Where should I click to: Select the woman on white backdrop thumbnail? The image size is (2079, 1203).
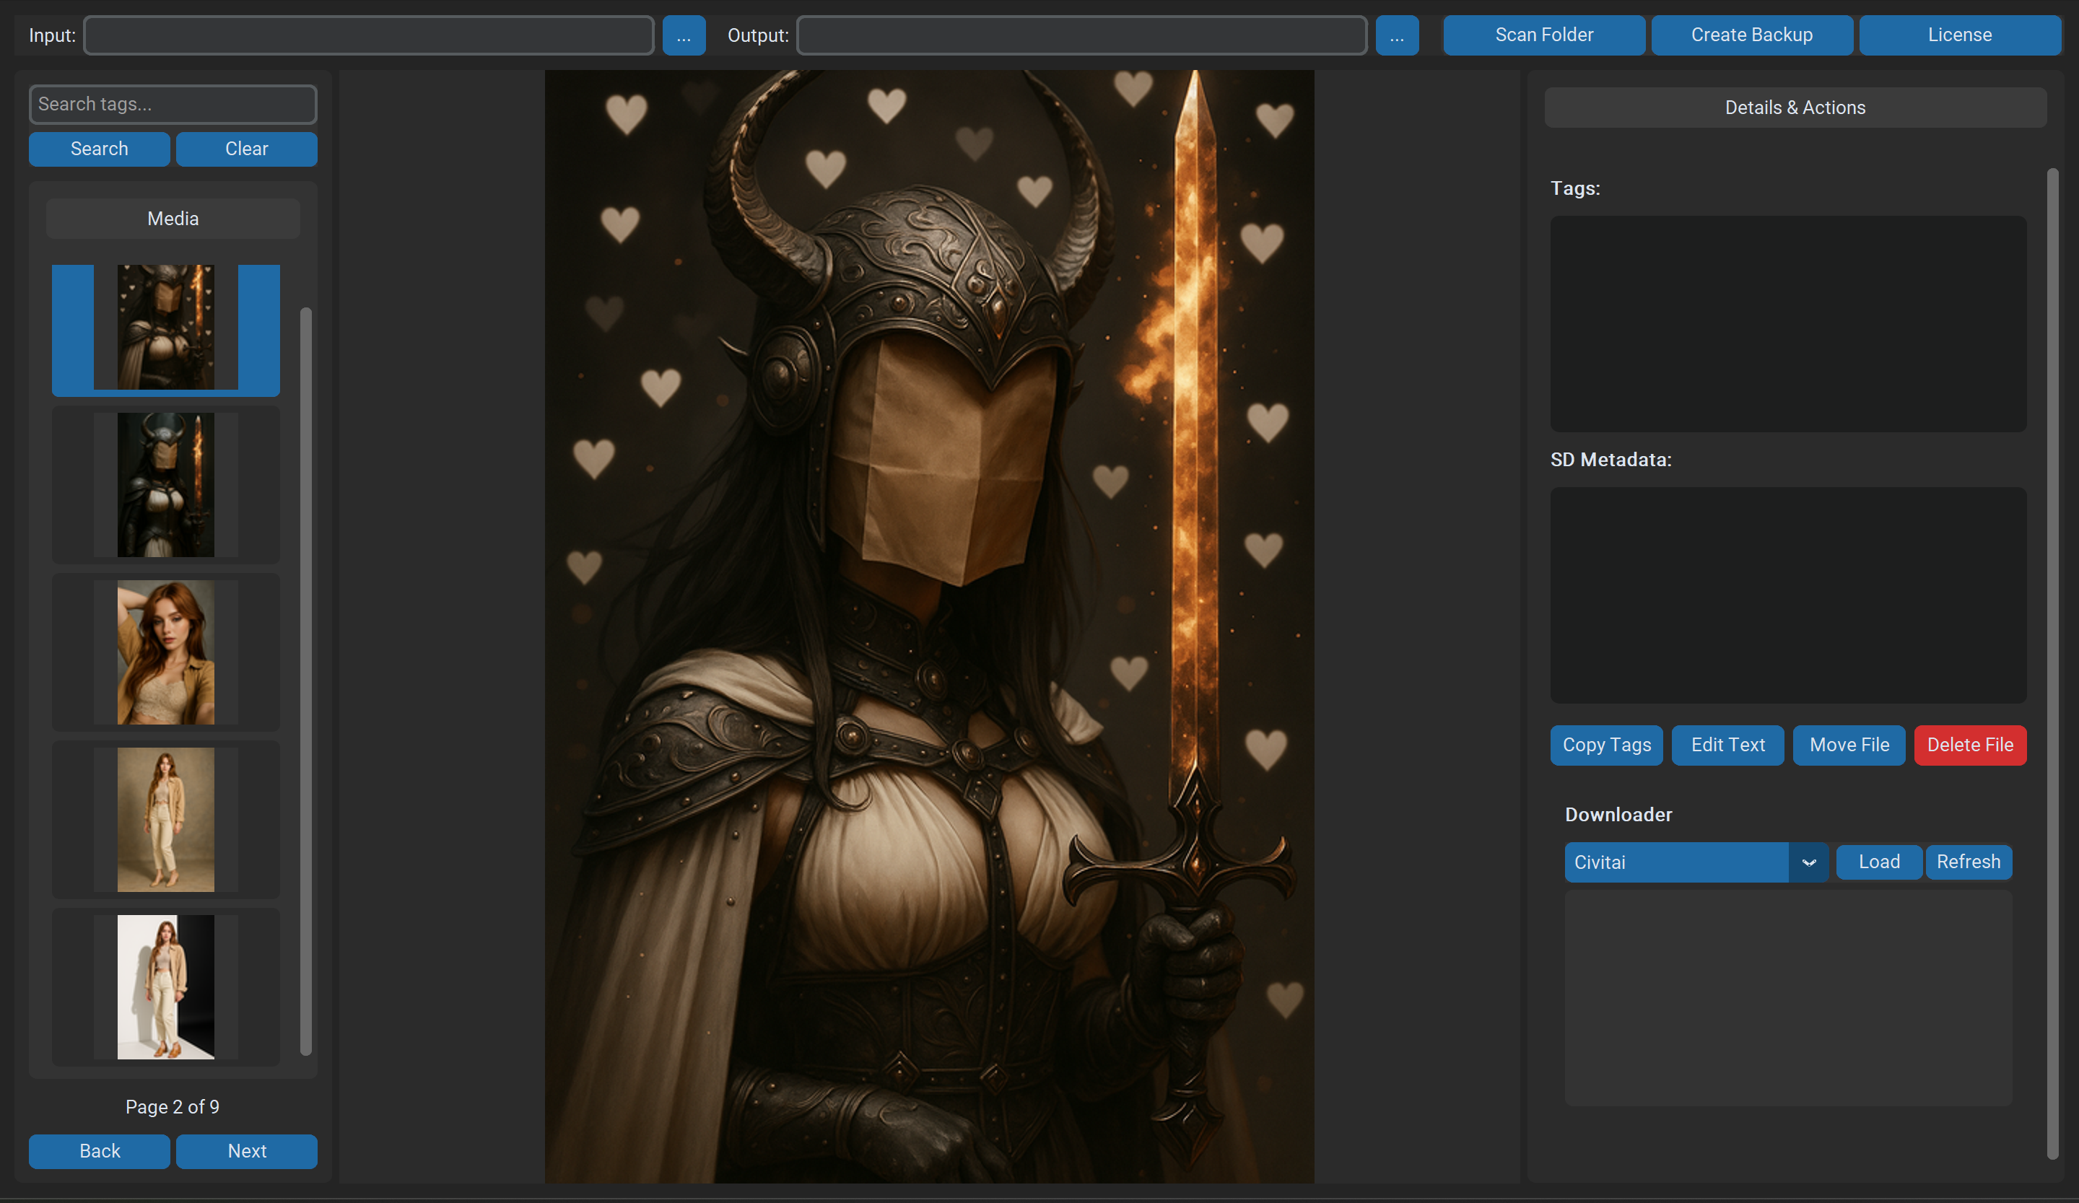[166, 987]
